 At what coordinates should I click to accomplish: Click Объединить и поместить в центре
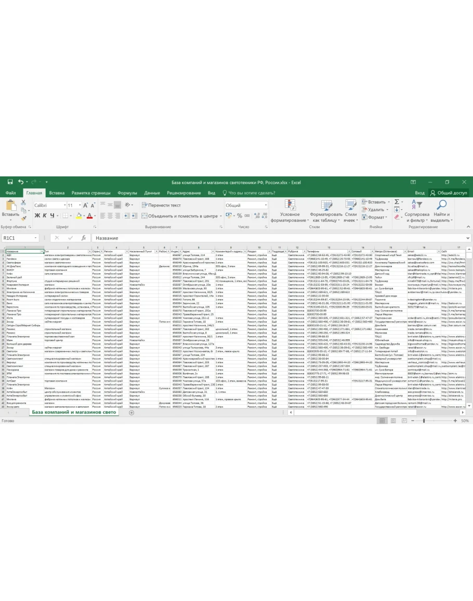pos(180,216)
